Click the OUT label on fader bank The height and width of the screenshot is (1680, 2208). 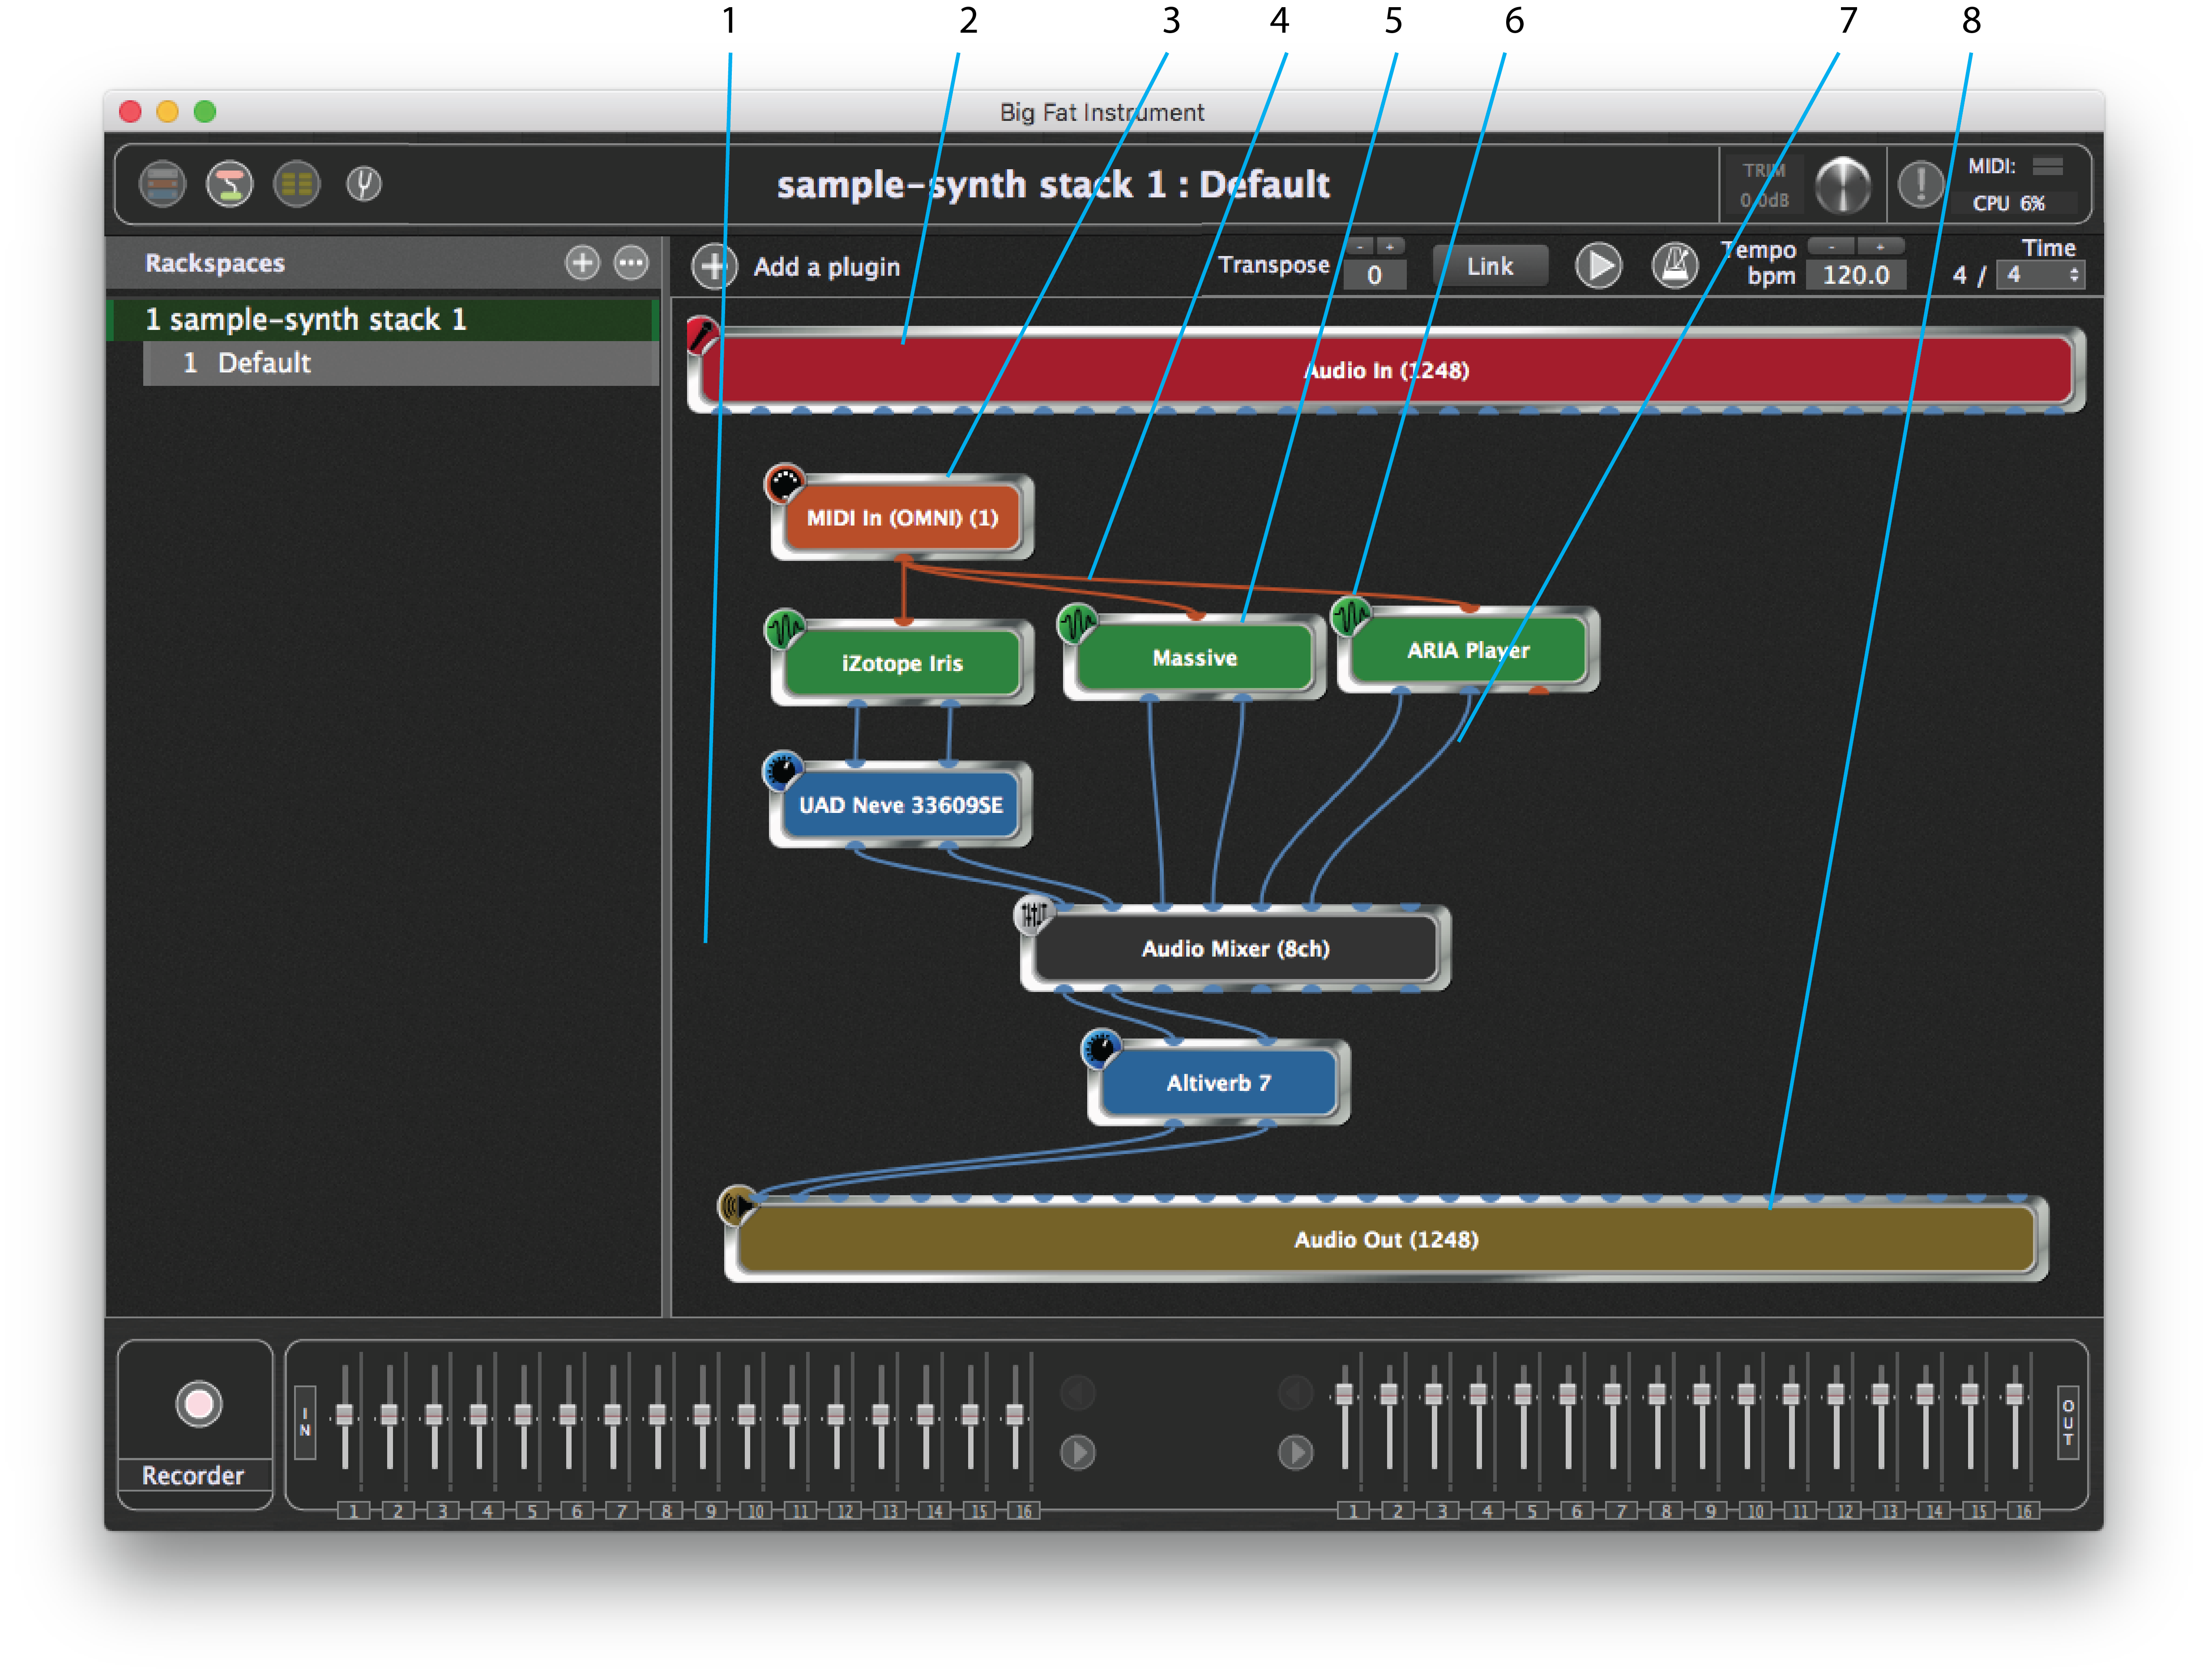[x=2068, y=1422]
